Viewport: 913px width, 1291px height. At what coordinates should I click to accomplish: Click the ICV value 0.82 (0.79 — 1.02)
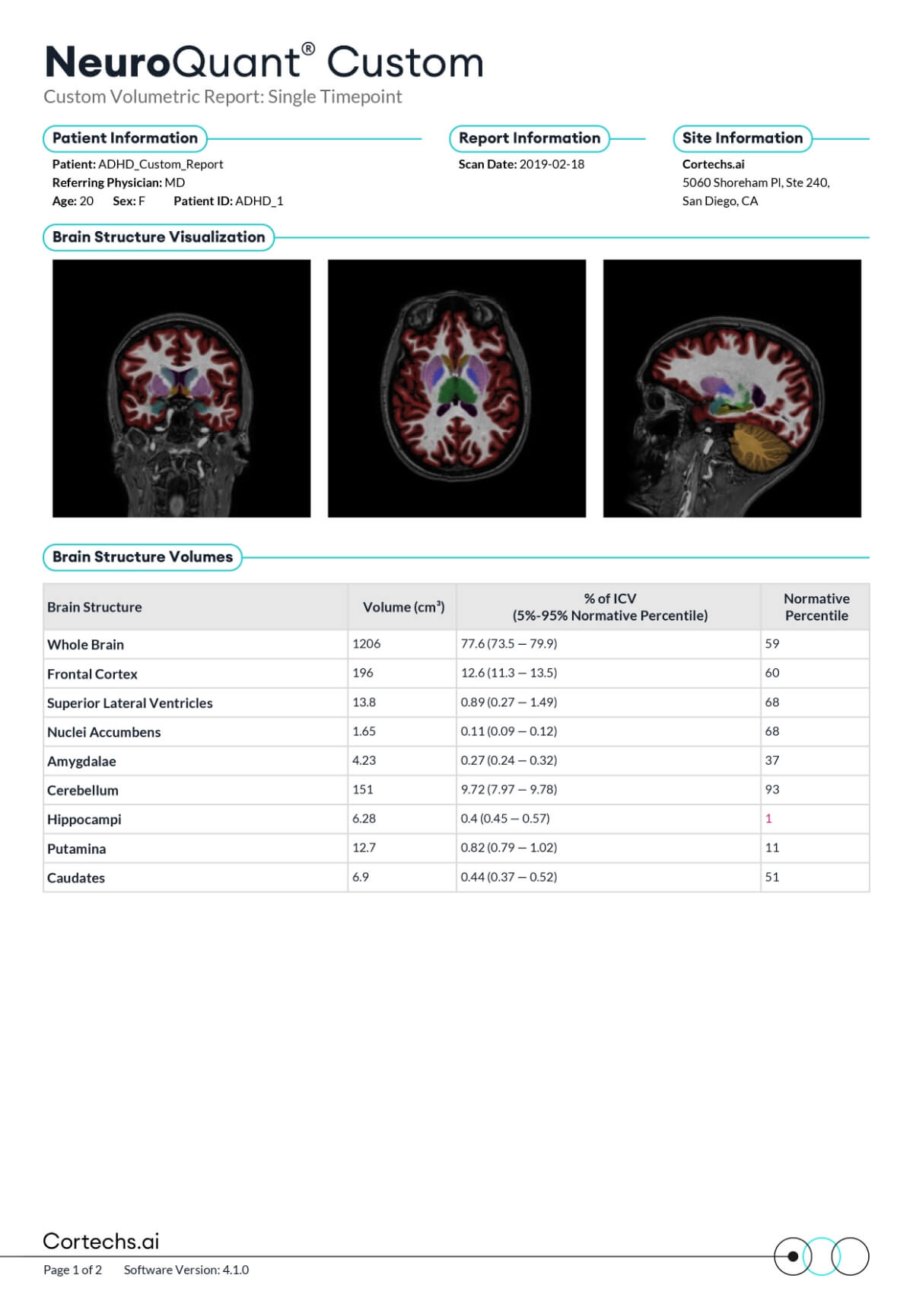(509, 847)
